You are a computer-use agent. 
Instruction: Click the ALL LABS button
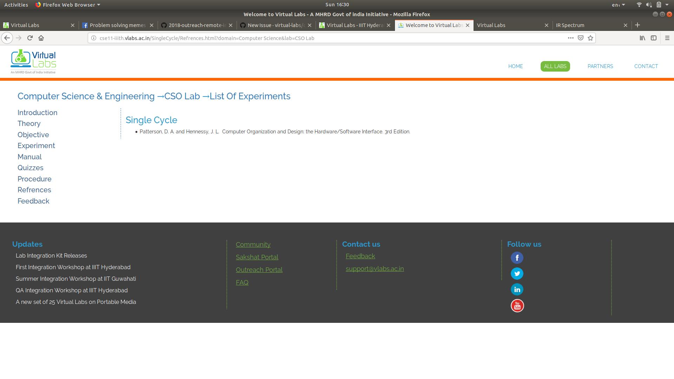tap(555, 66)
